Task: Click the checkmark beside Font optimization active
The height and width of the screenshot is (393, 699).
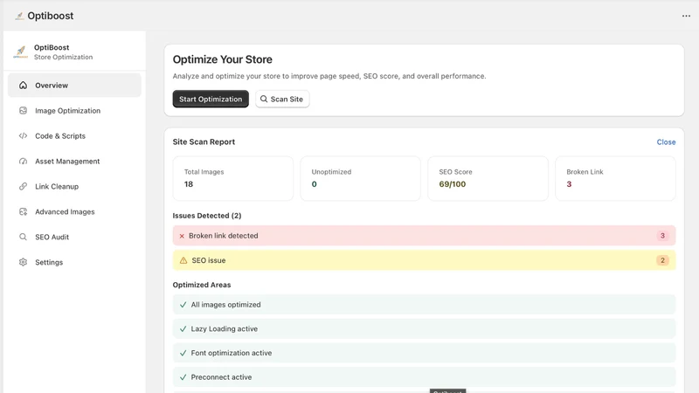Action: (183, 353)
